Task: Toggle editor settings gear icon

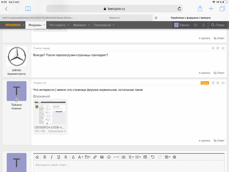Action: [x=174, y=157]
